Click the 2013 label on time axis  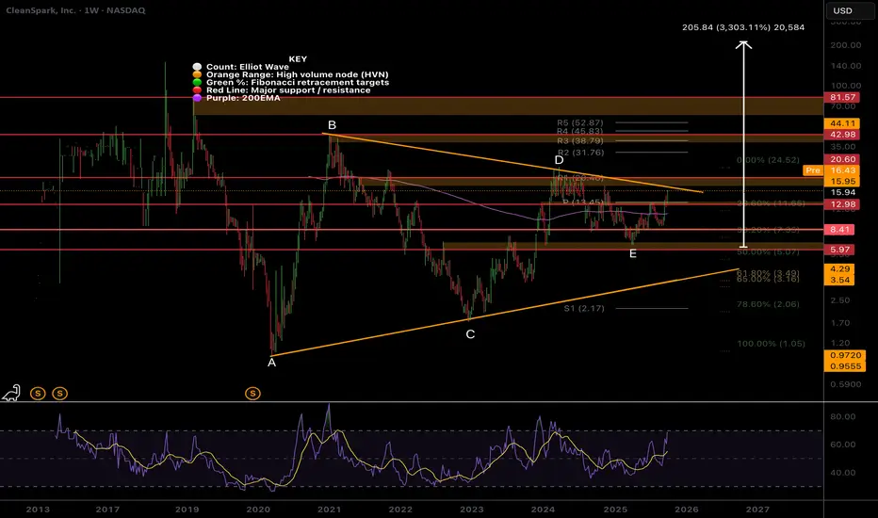pos(38,510)
